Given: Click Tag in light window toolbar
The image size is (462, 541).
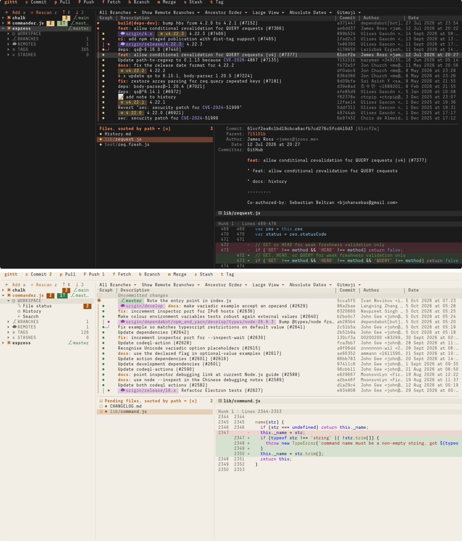Looking at the screenshot, I should click(227, 274).
